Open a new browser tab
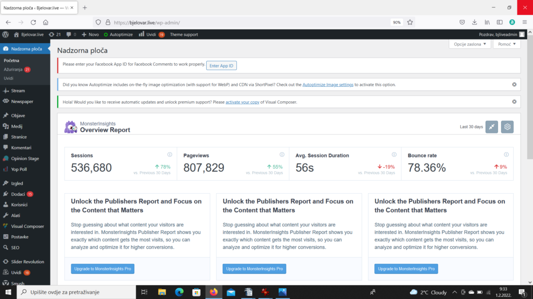The height and width of the screenshot is (299, 533). [x=85, y=7]
